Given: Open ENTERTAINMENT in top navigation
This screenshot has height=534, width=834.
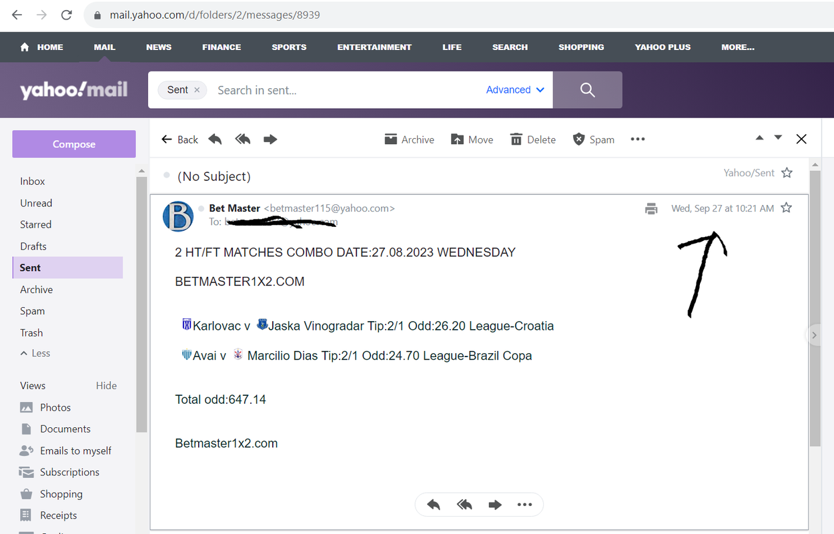Looking at the screenshot, I should tap(374, 47).
